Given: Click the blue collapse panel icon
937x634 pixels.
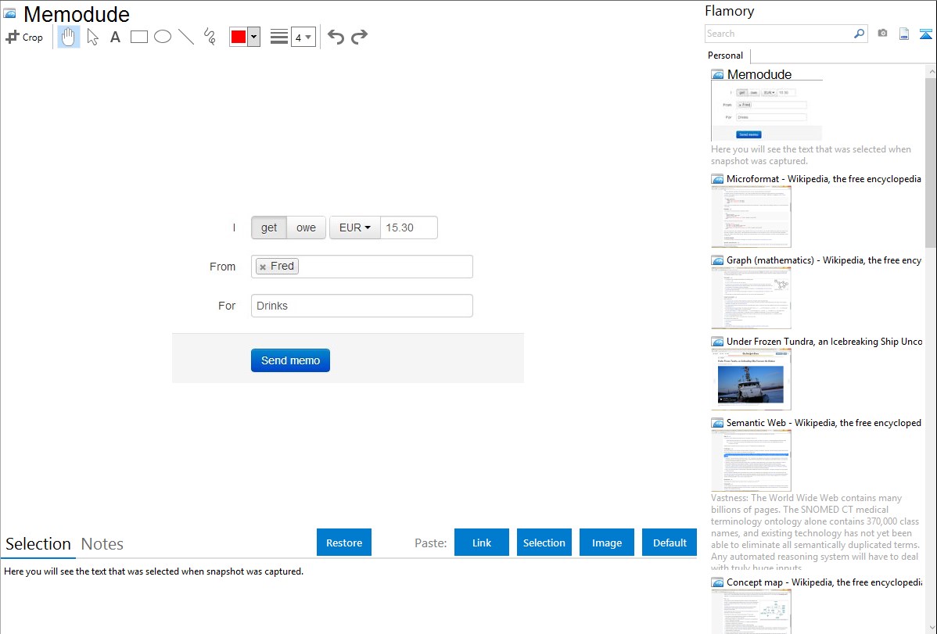Looking at the screenshot, I should (925, 34).
